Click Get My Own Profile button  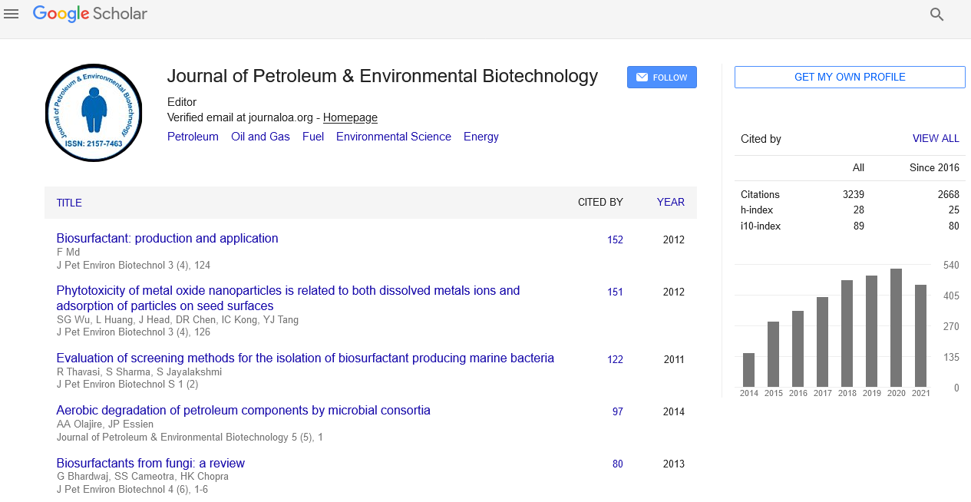tap(850, 78)
